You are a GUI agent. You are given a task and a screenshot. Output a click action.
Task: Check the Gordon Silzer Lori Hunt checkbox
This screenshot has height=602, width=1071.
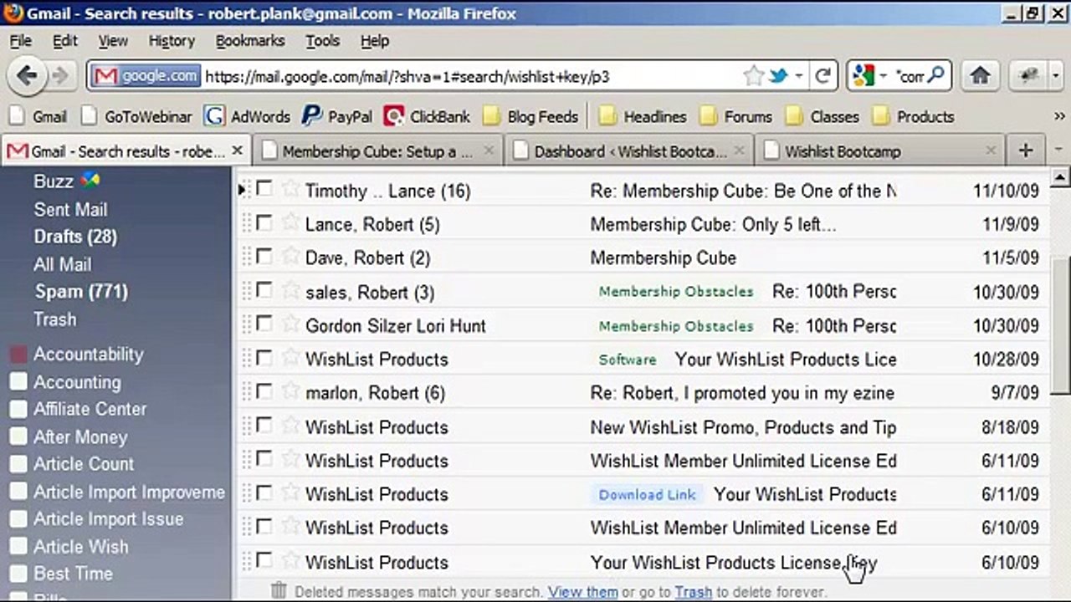(x=264, y=324)
